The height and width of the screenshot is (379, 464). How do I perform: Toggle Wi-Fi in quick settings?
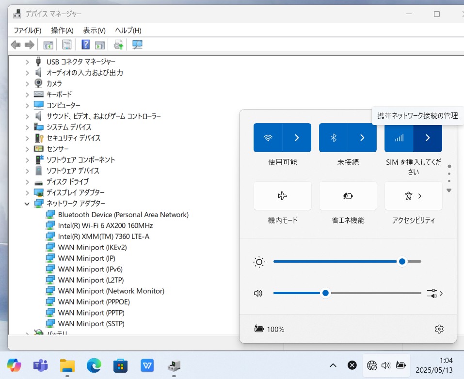pyautogui.click(x=268, y=138)
